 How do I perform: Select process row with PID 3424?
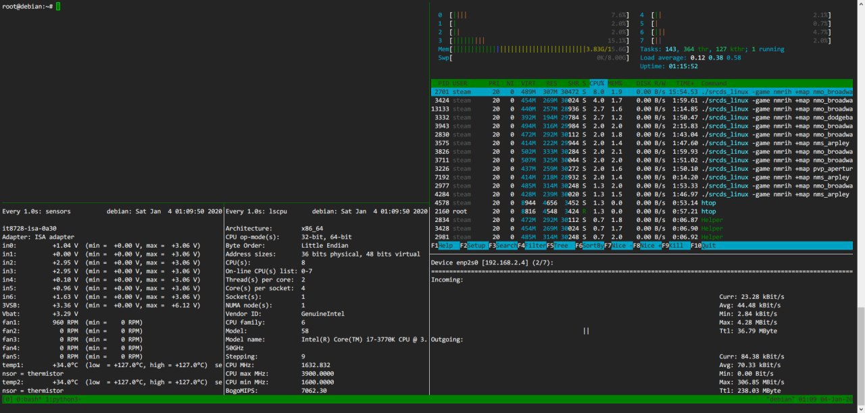[642, 101]
